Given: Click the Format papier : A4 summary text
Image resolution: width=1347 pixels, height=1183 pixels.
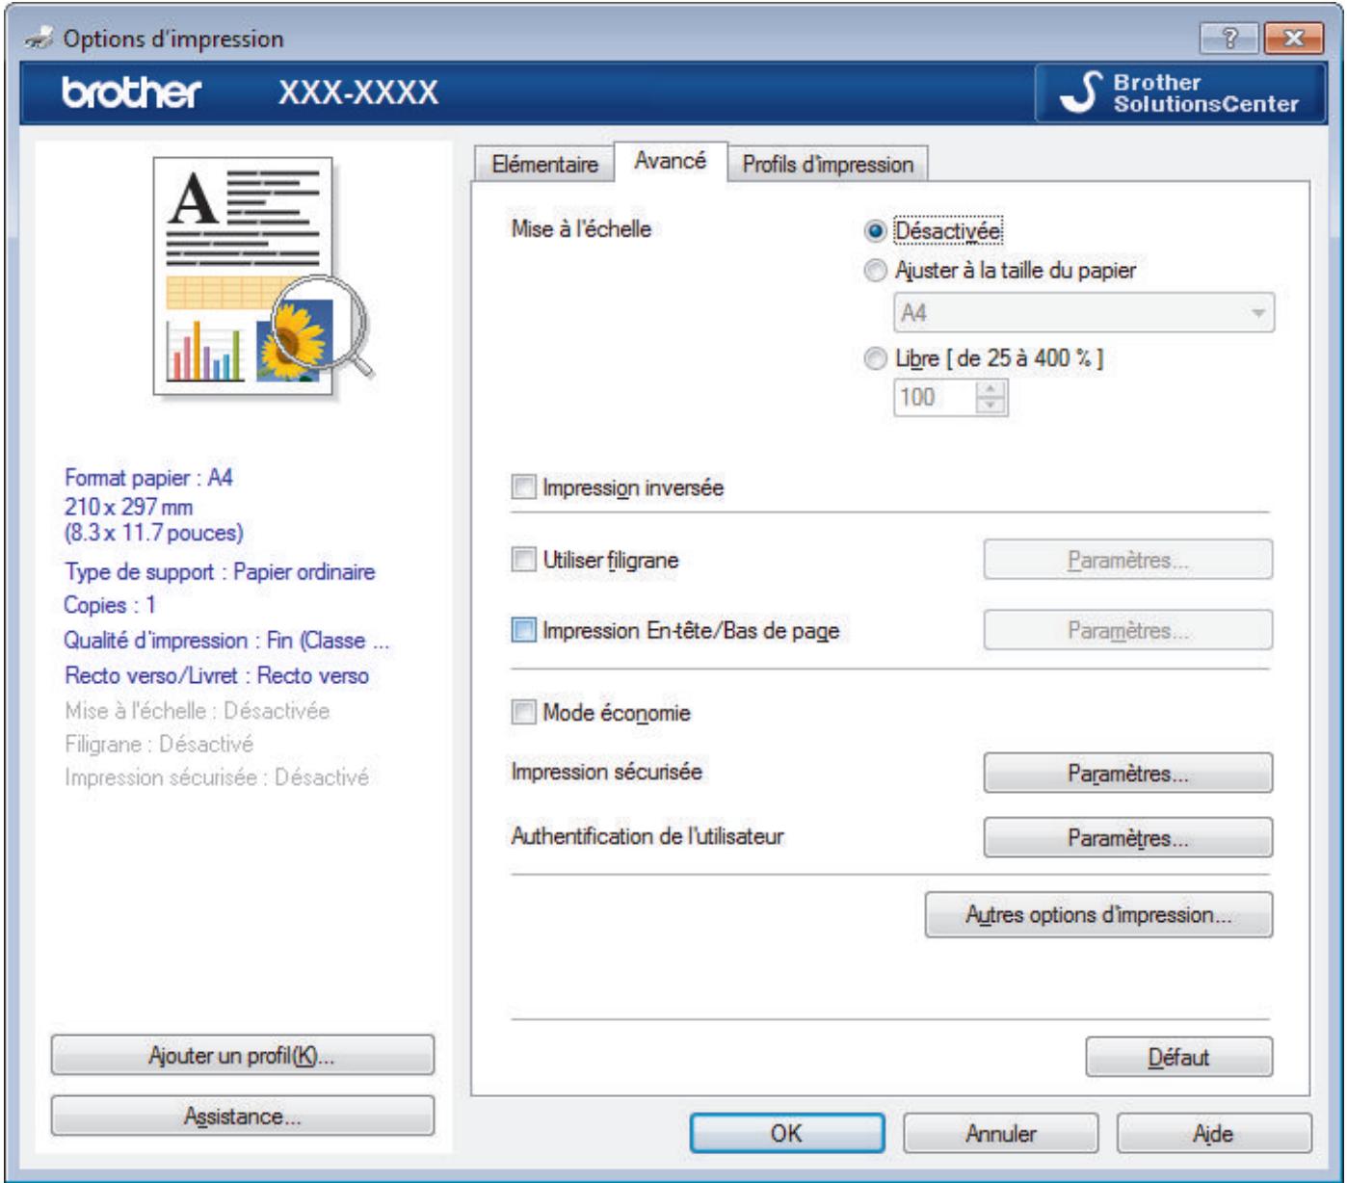Looking at the screenshot, I should tap(148, 478).
